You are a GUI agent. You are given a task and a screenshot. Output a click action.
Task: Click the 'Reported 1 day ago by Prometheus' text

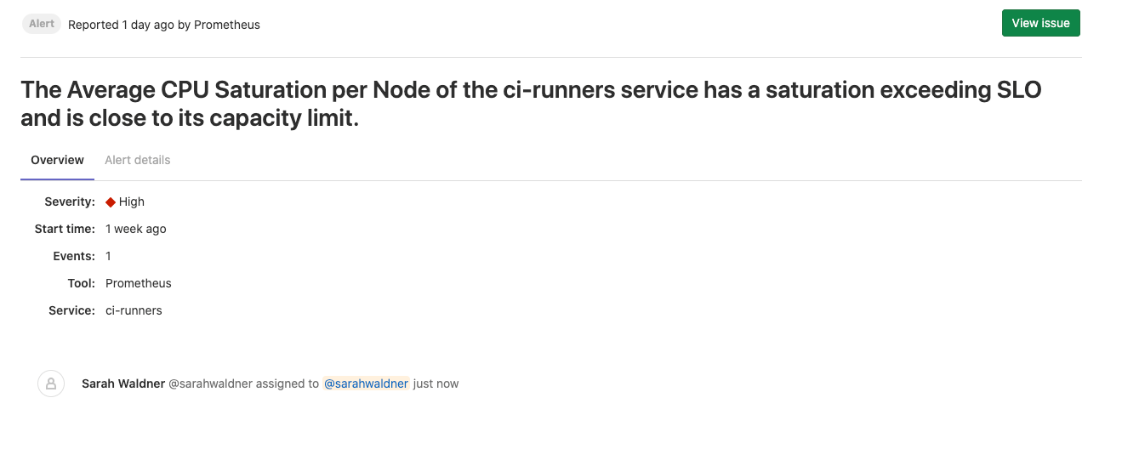pyautogui.click(x=164, y=25)
